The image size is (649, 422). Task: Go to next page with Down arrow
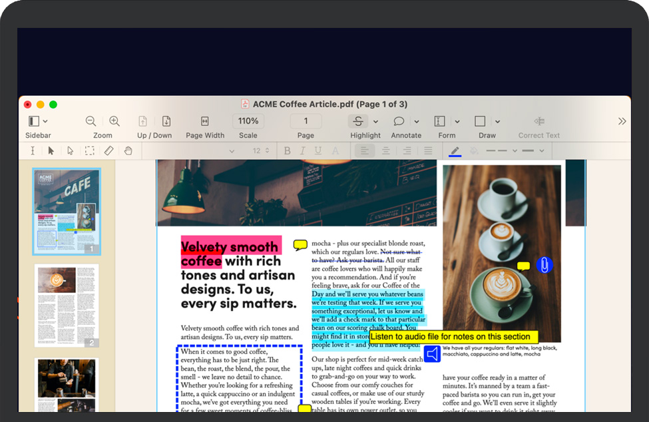(x=166, y=121)
